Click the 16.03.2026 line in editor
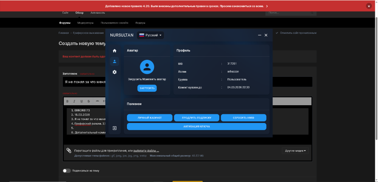Image resolution: width=378 pixels, height=182 pixels. click(82, 115)
